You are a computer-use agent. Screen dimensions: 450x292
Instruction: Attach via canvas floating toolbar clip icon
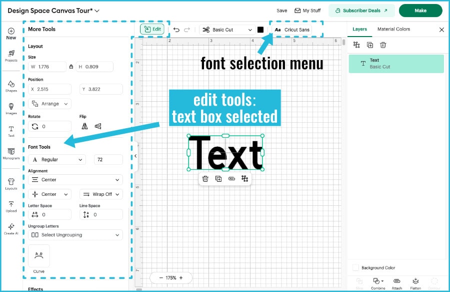point(231,179)
